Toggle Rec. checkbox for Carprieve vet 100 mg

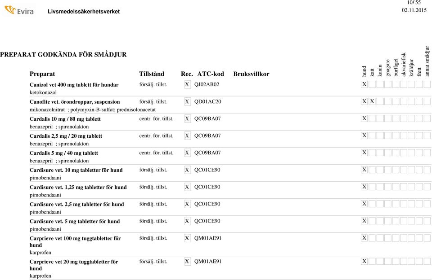(x=187, y=238)
